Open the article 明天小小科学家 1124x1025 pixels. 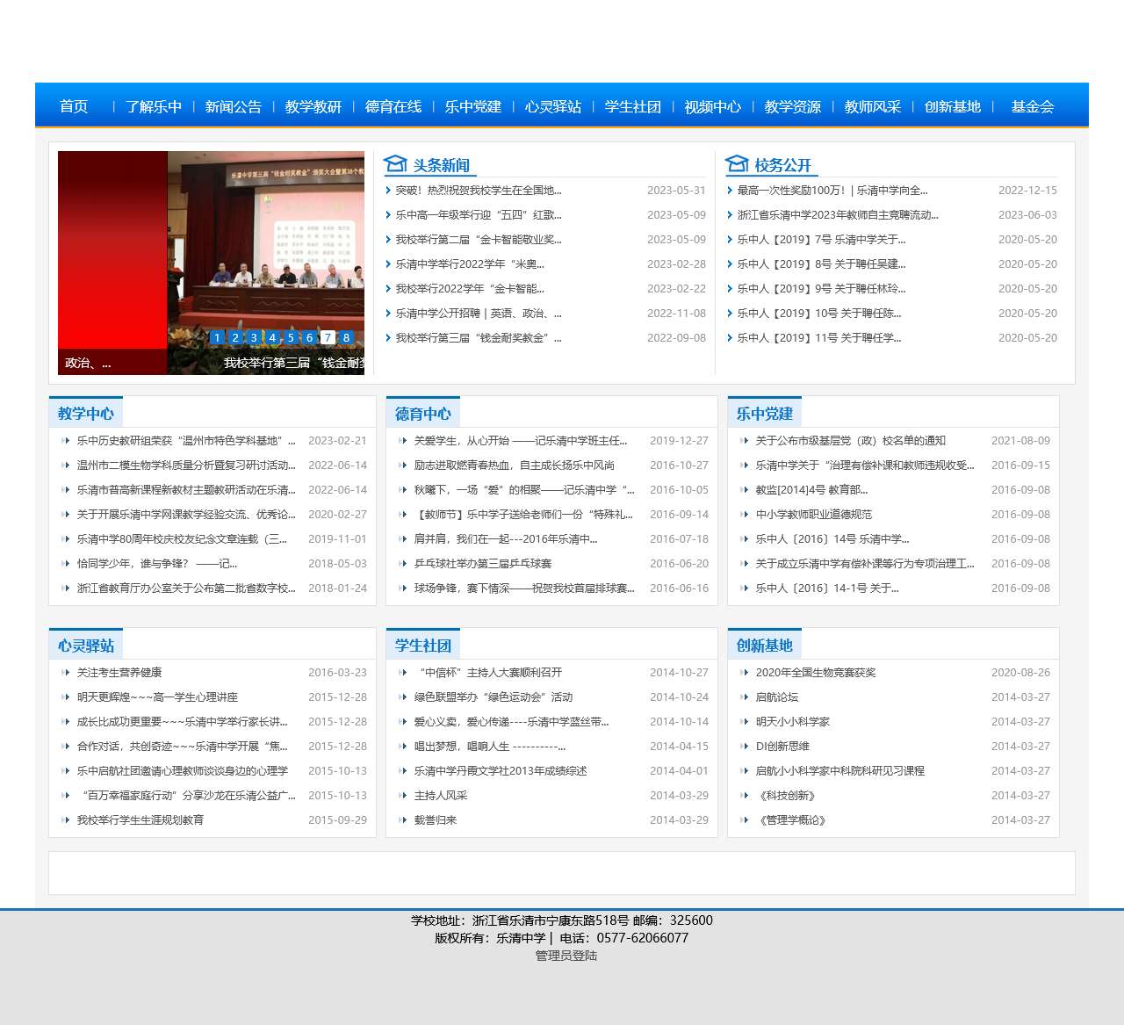(x=792, y=722)
